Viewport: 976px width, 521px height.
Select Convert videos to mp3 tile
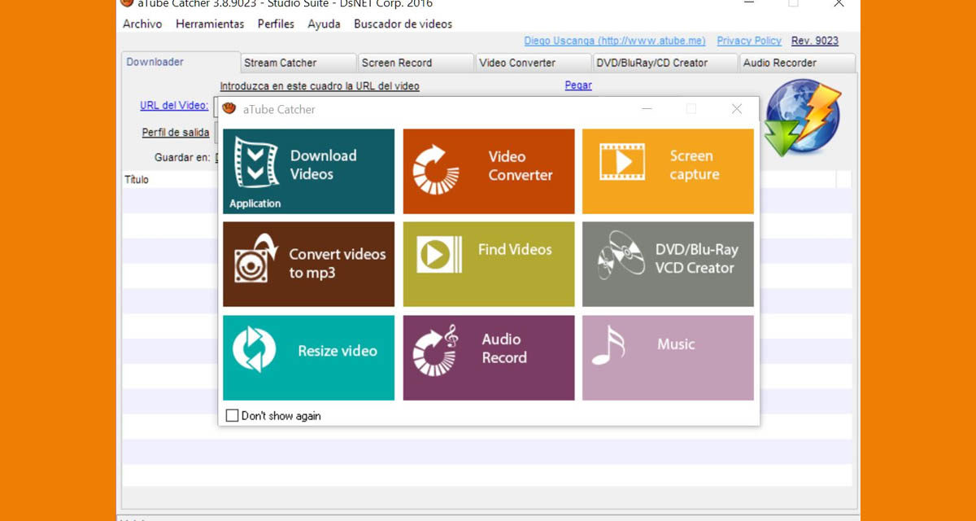click(x=308, y=264)
